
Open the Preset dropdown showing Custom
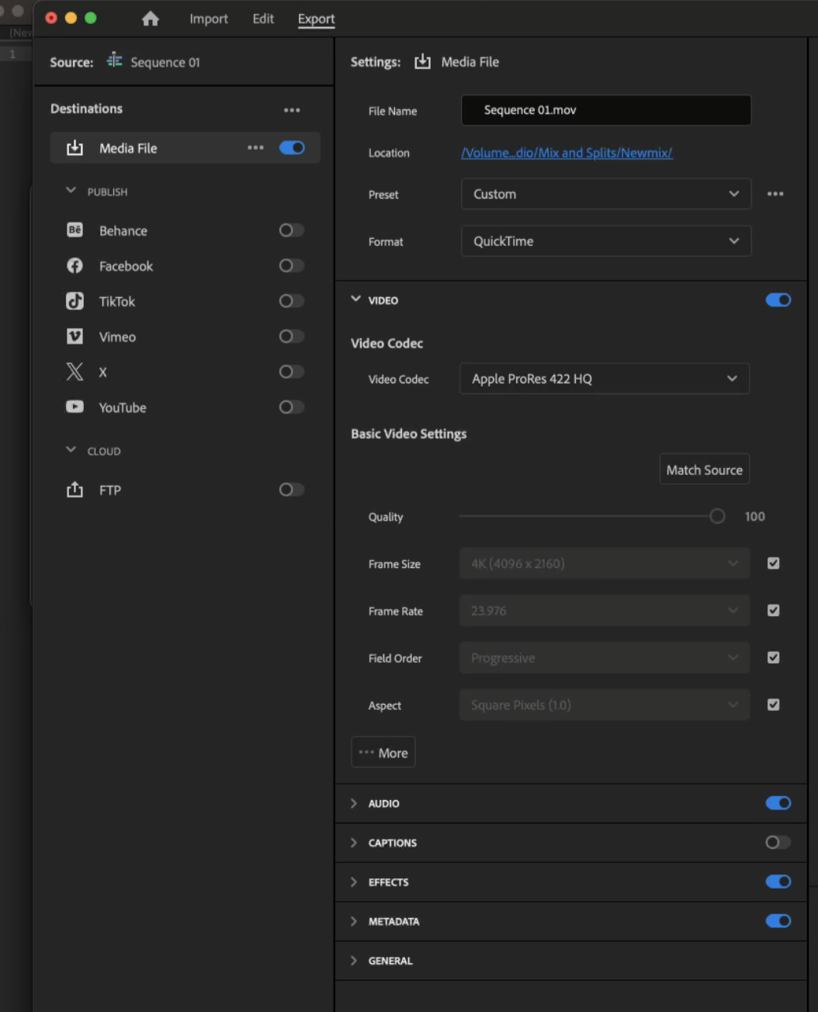(606, 194)
